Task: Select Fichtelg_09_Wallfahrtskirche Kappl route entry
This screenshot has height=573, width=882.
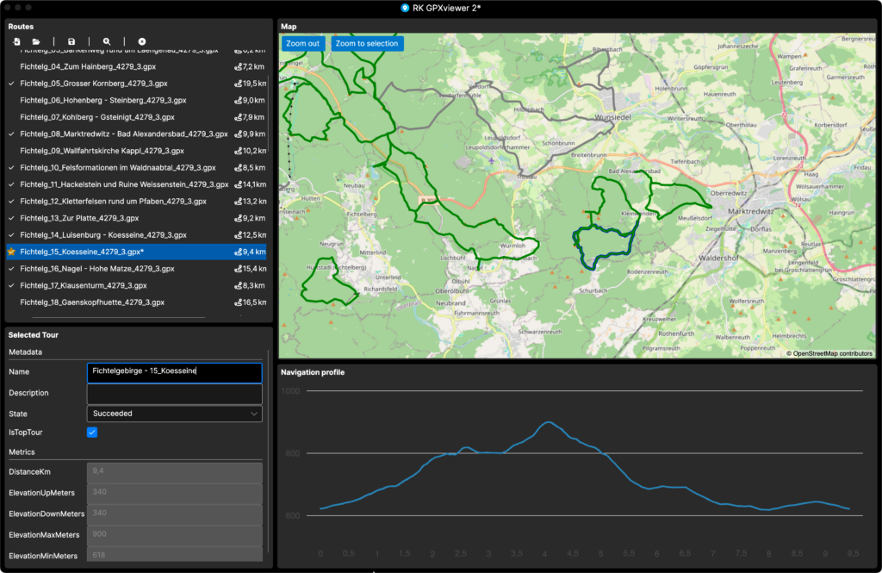Action: 101,151
